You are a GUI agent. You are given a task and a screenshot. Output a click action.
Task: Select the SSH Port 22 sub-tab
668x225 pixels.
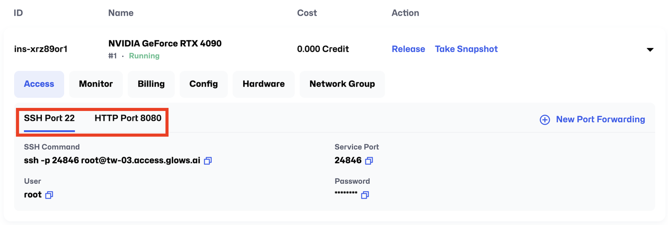pos(50,119)
